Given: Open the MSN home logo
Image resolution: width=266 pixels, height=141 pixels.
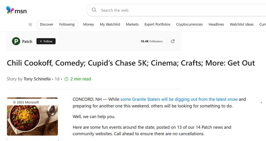Looking at the screenshot, I should 16,10.
